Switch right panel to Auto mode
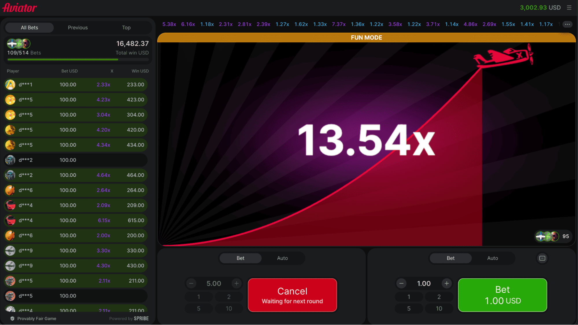Image resolution: width=578 pixels, height=325 pixels. pyautogui.click(x=492, y=258)
